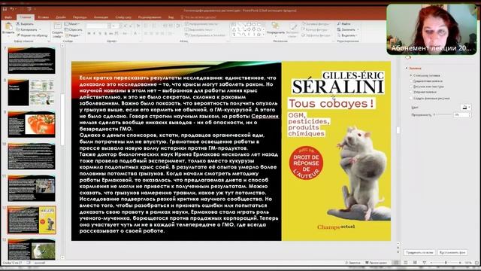The image size is (481, 271).
Task: Click the Undo arrow in the title bar
Action: click(x=12, y=9)
